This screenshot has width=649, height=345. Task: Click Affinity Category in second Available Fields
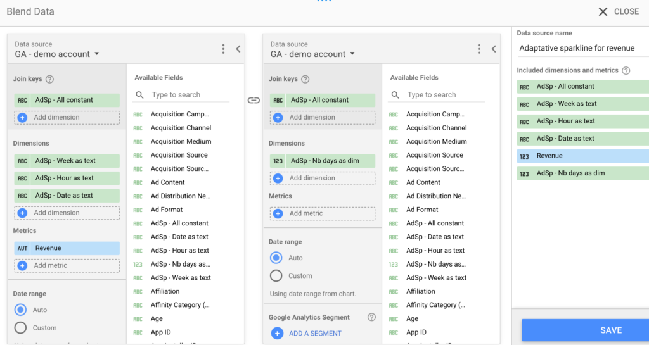click(x=435, y=305)
